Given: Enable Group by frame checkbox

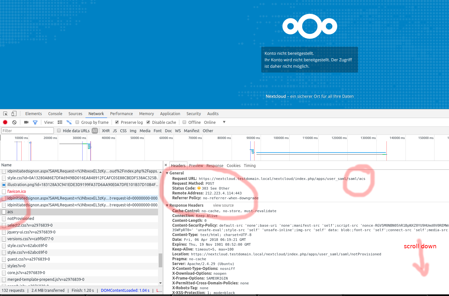Looking at the screenshot, I should [x=77, y=122].
